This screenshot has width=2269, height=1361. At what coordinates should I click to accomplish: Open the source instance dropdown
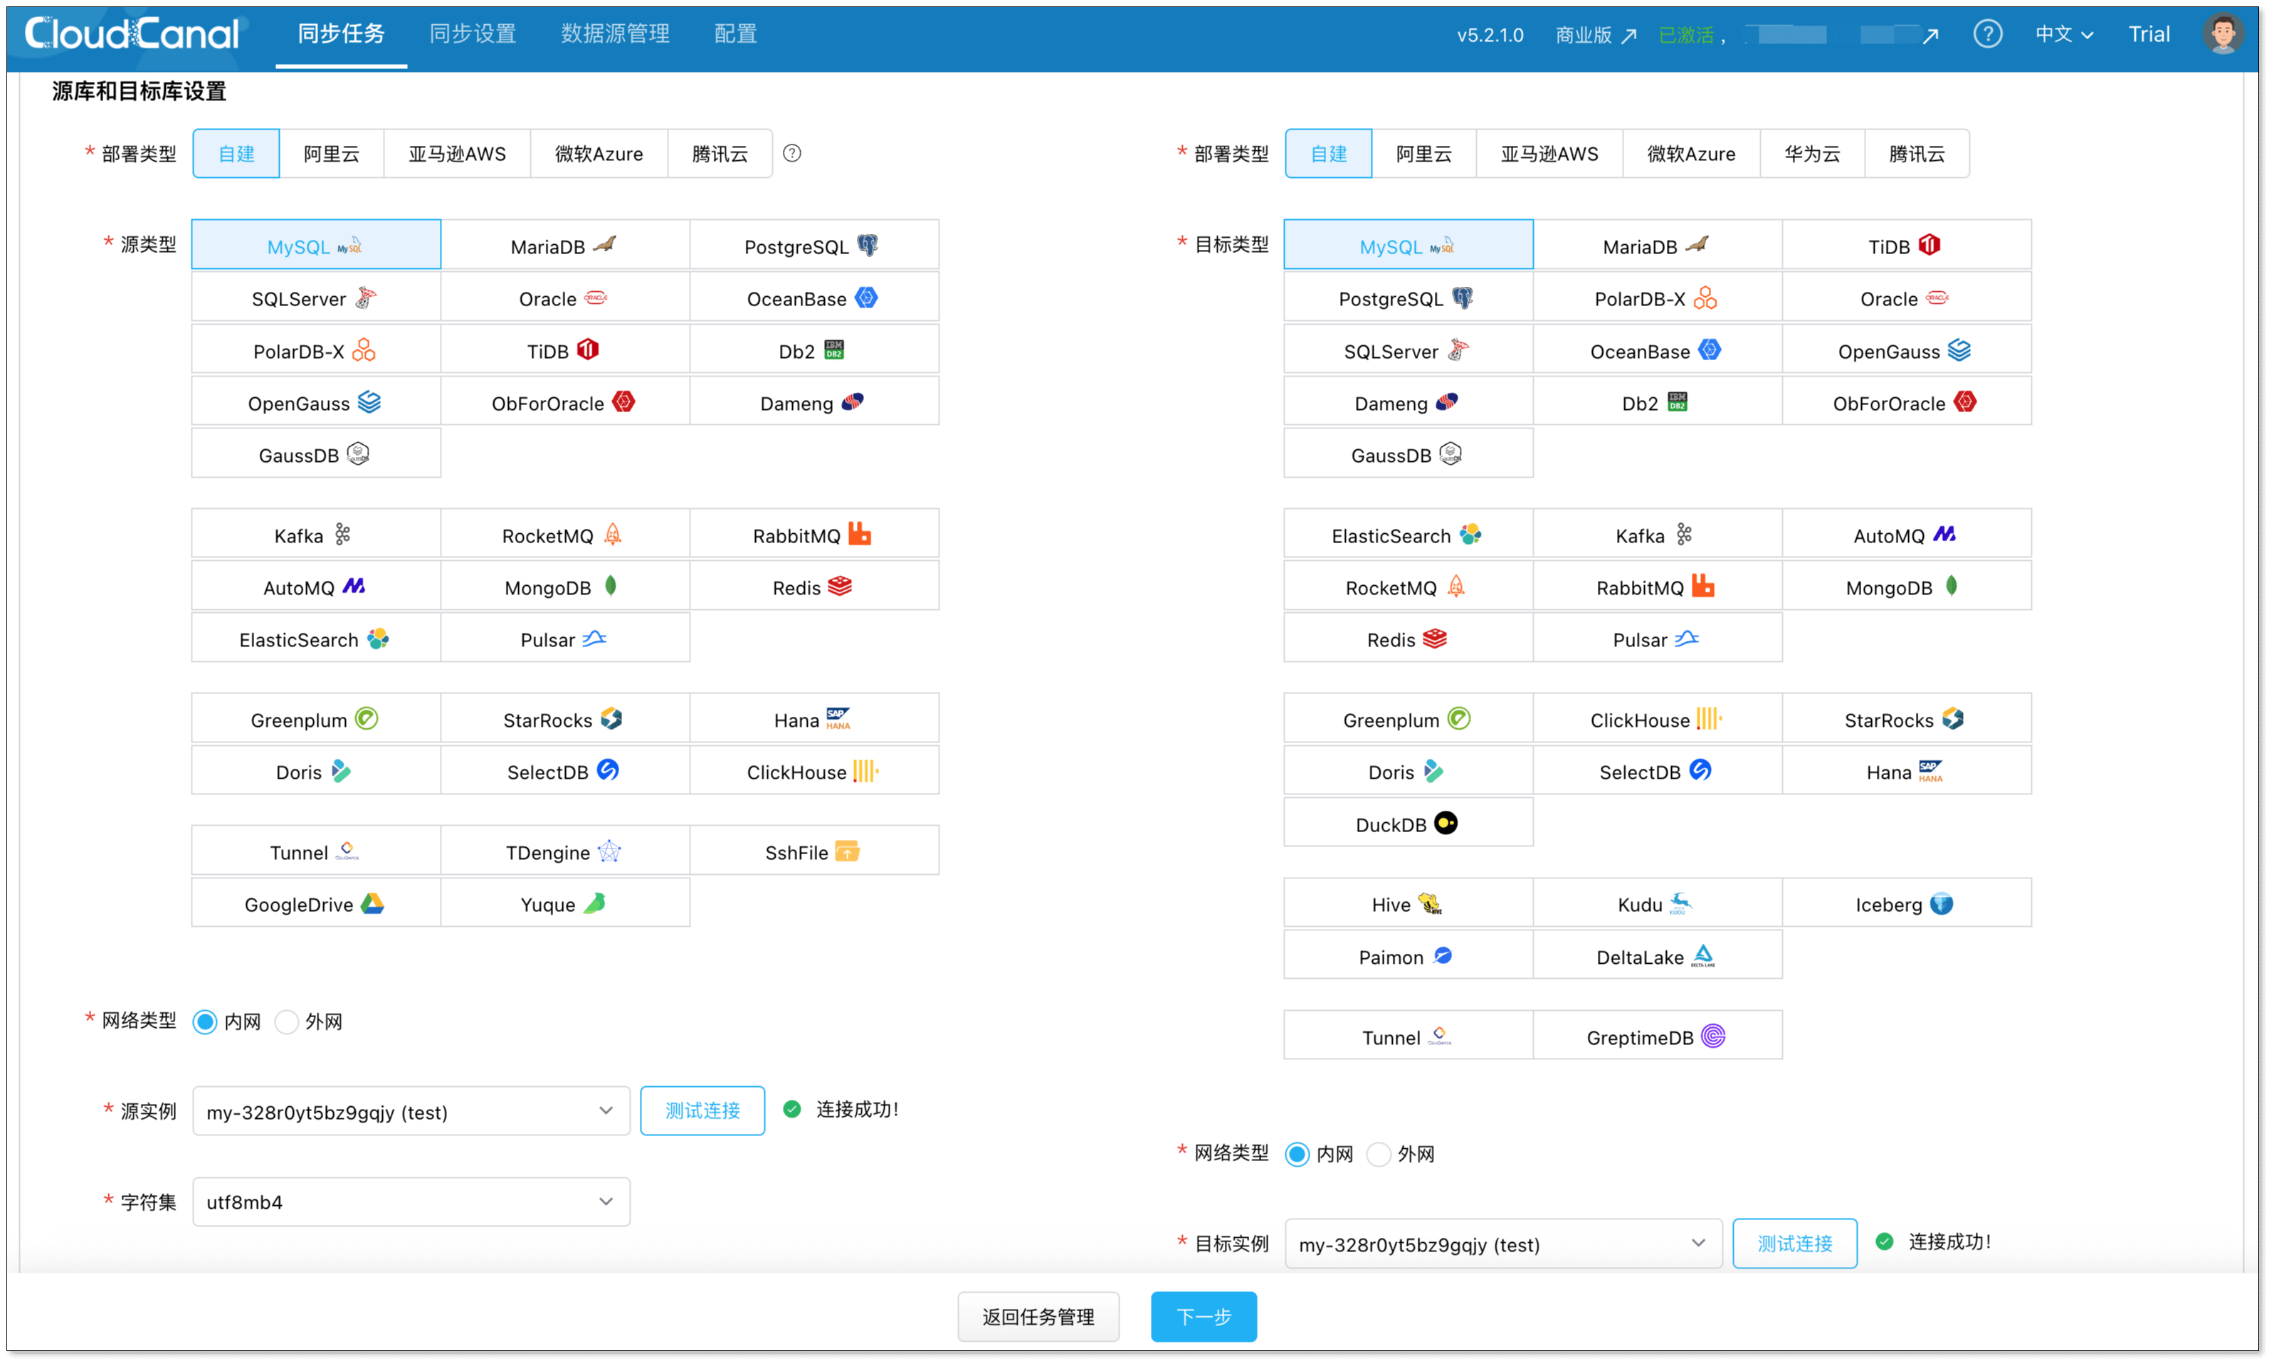point(410,1110)
